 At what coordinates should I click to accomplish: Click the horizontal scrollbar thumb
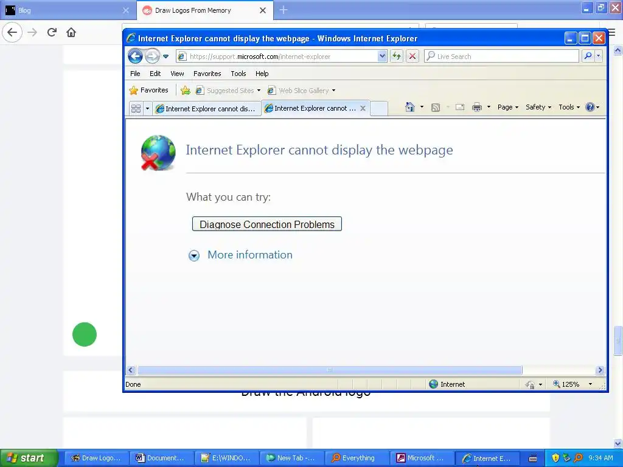(329, 370)
